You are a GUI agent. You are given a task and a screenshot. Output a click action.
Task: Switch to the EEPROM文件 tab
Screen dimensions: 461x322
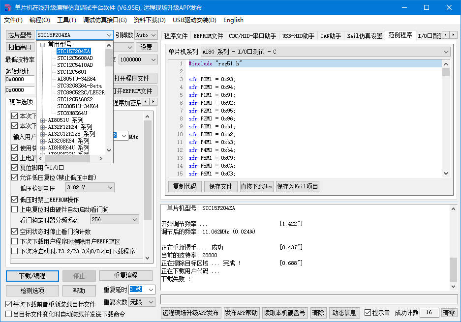pyautogui.click(x=208, y=36)
